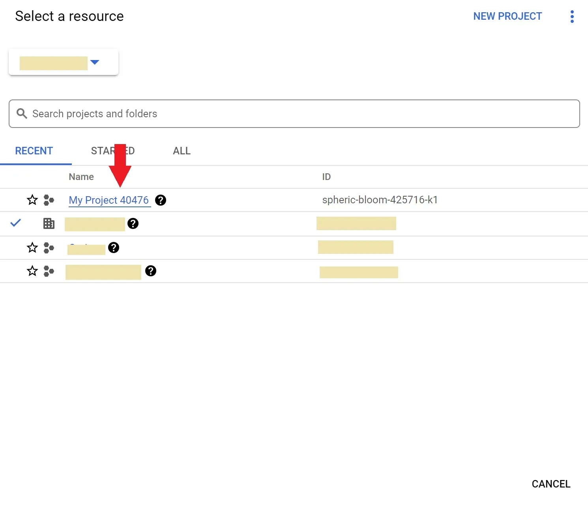Open help icon next to My Project 40476

(161, 200)
